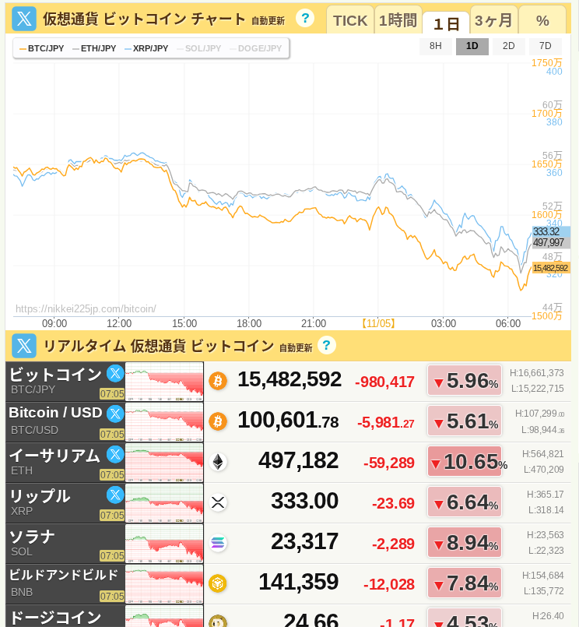Screen dimensions: 579x627
Task: Click the BNB coin logo icon
Action: 218,583
